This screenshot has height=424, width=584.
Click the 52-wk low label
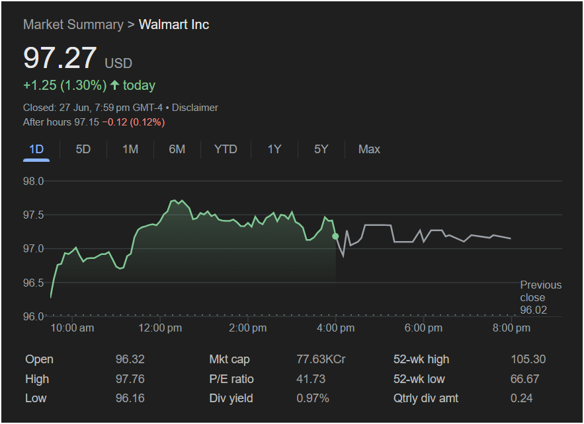tap(419, 379)
